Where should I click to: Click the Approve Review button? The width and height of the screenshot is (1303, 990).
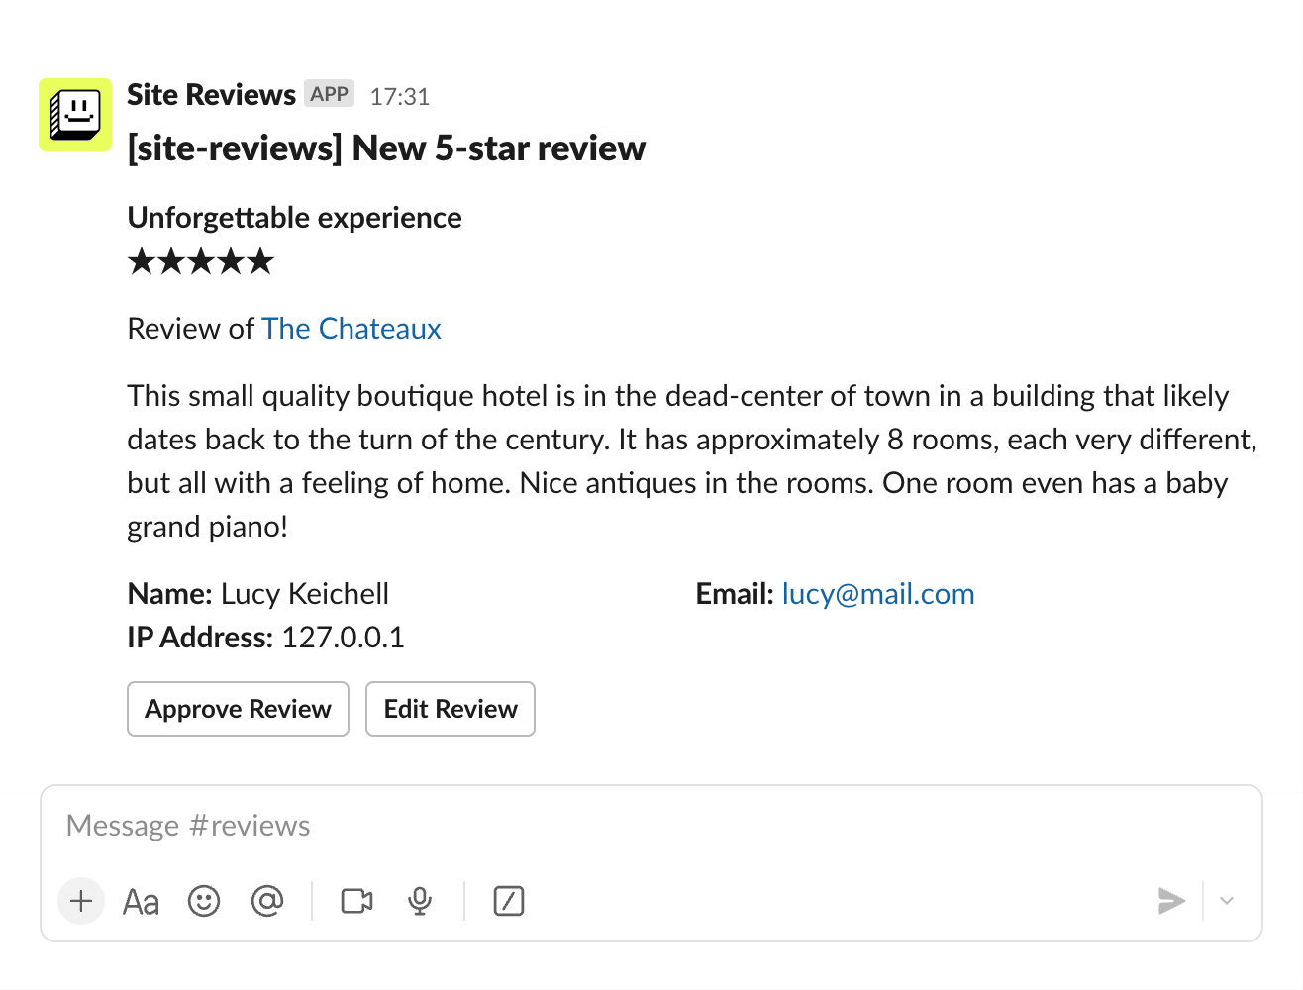pyautogui.click(x=238, y=709)
